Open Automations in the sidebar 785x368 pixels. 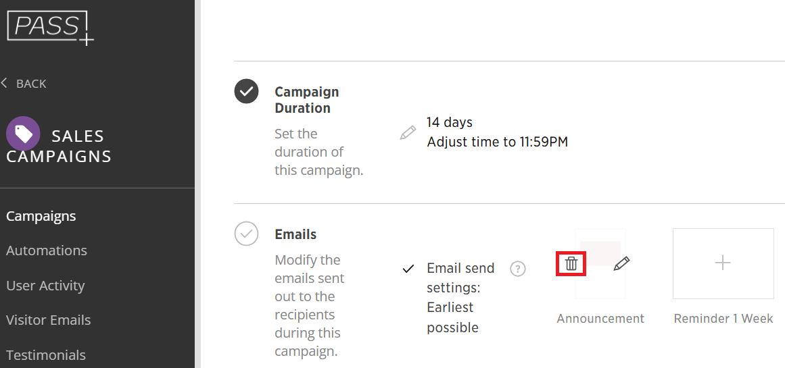[47, 251]
